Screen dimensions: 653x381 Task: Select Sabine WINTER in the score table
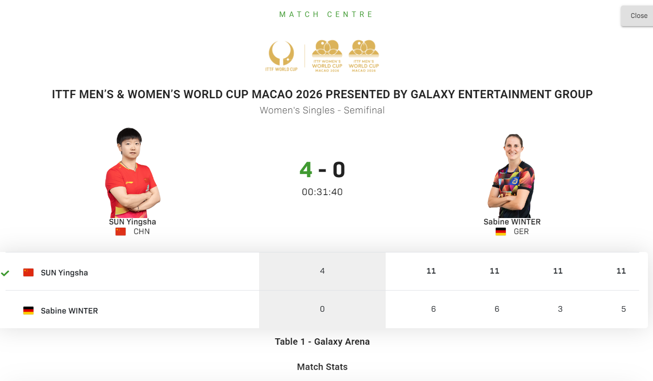(69, 311)
